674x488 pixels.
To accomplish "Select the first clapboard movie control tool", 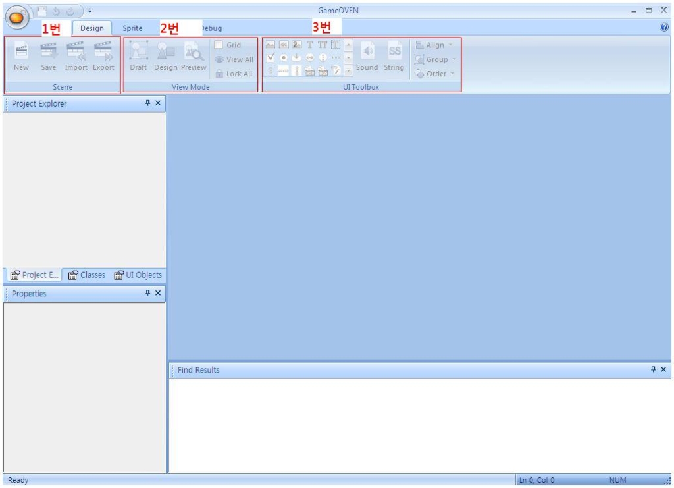I will [x=310, y=70].
